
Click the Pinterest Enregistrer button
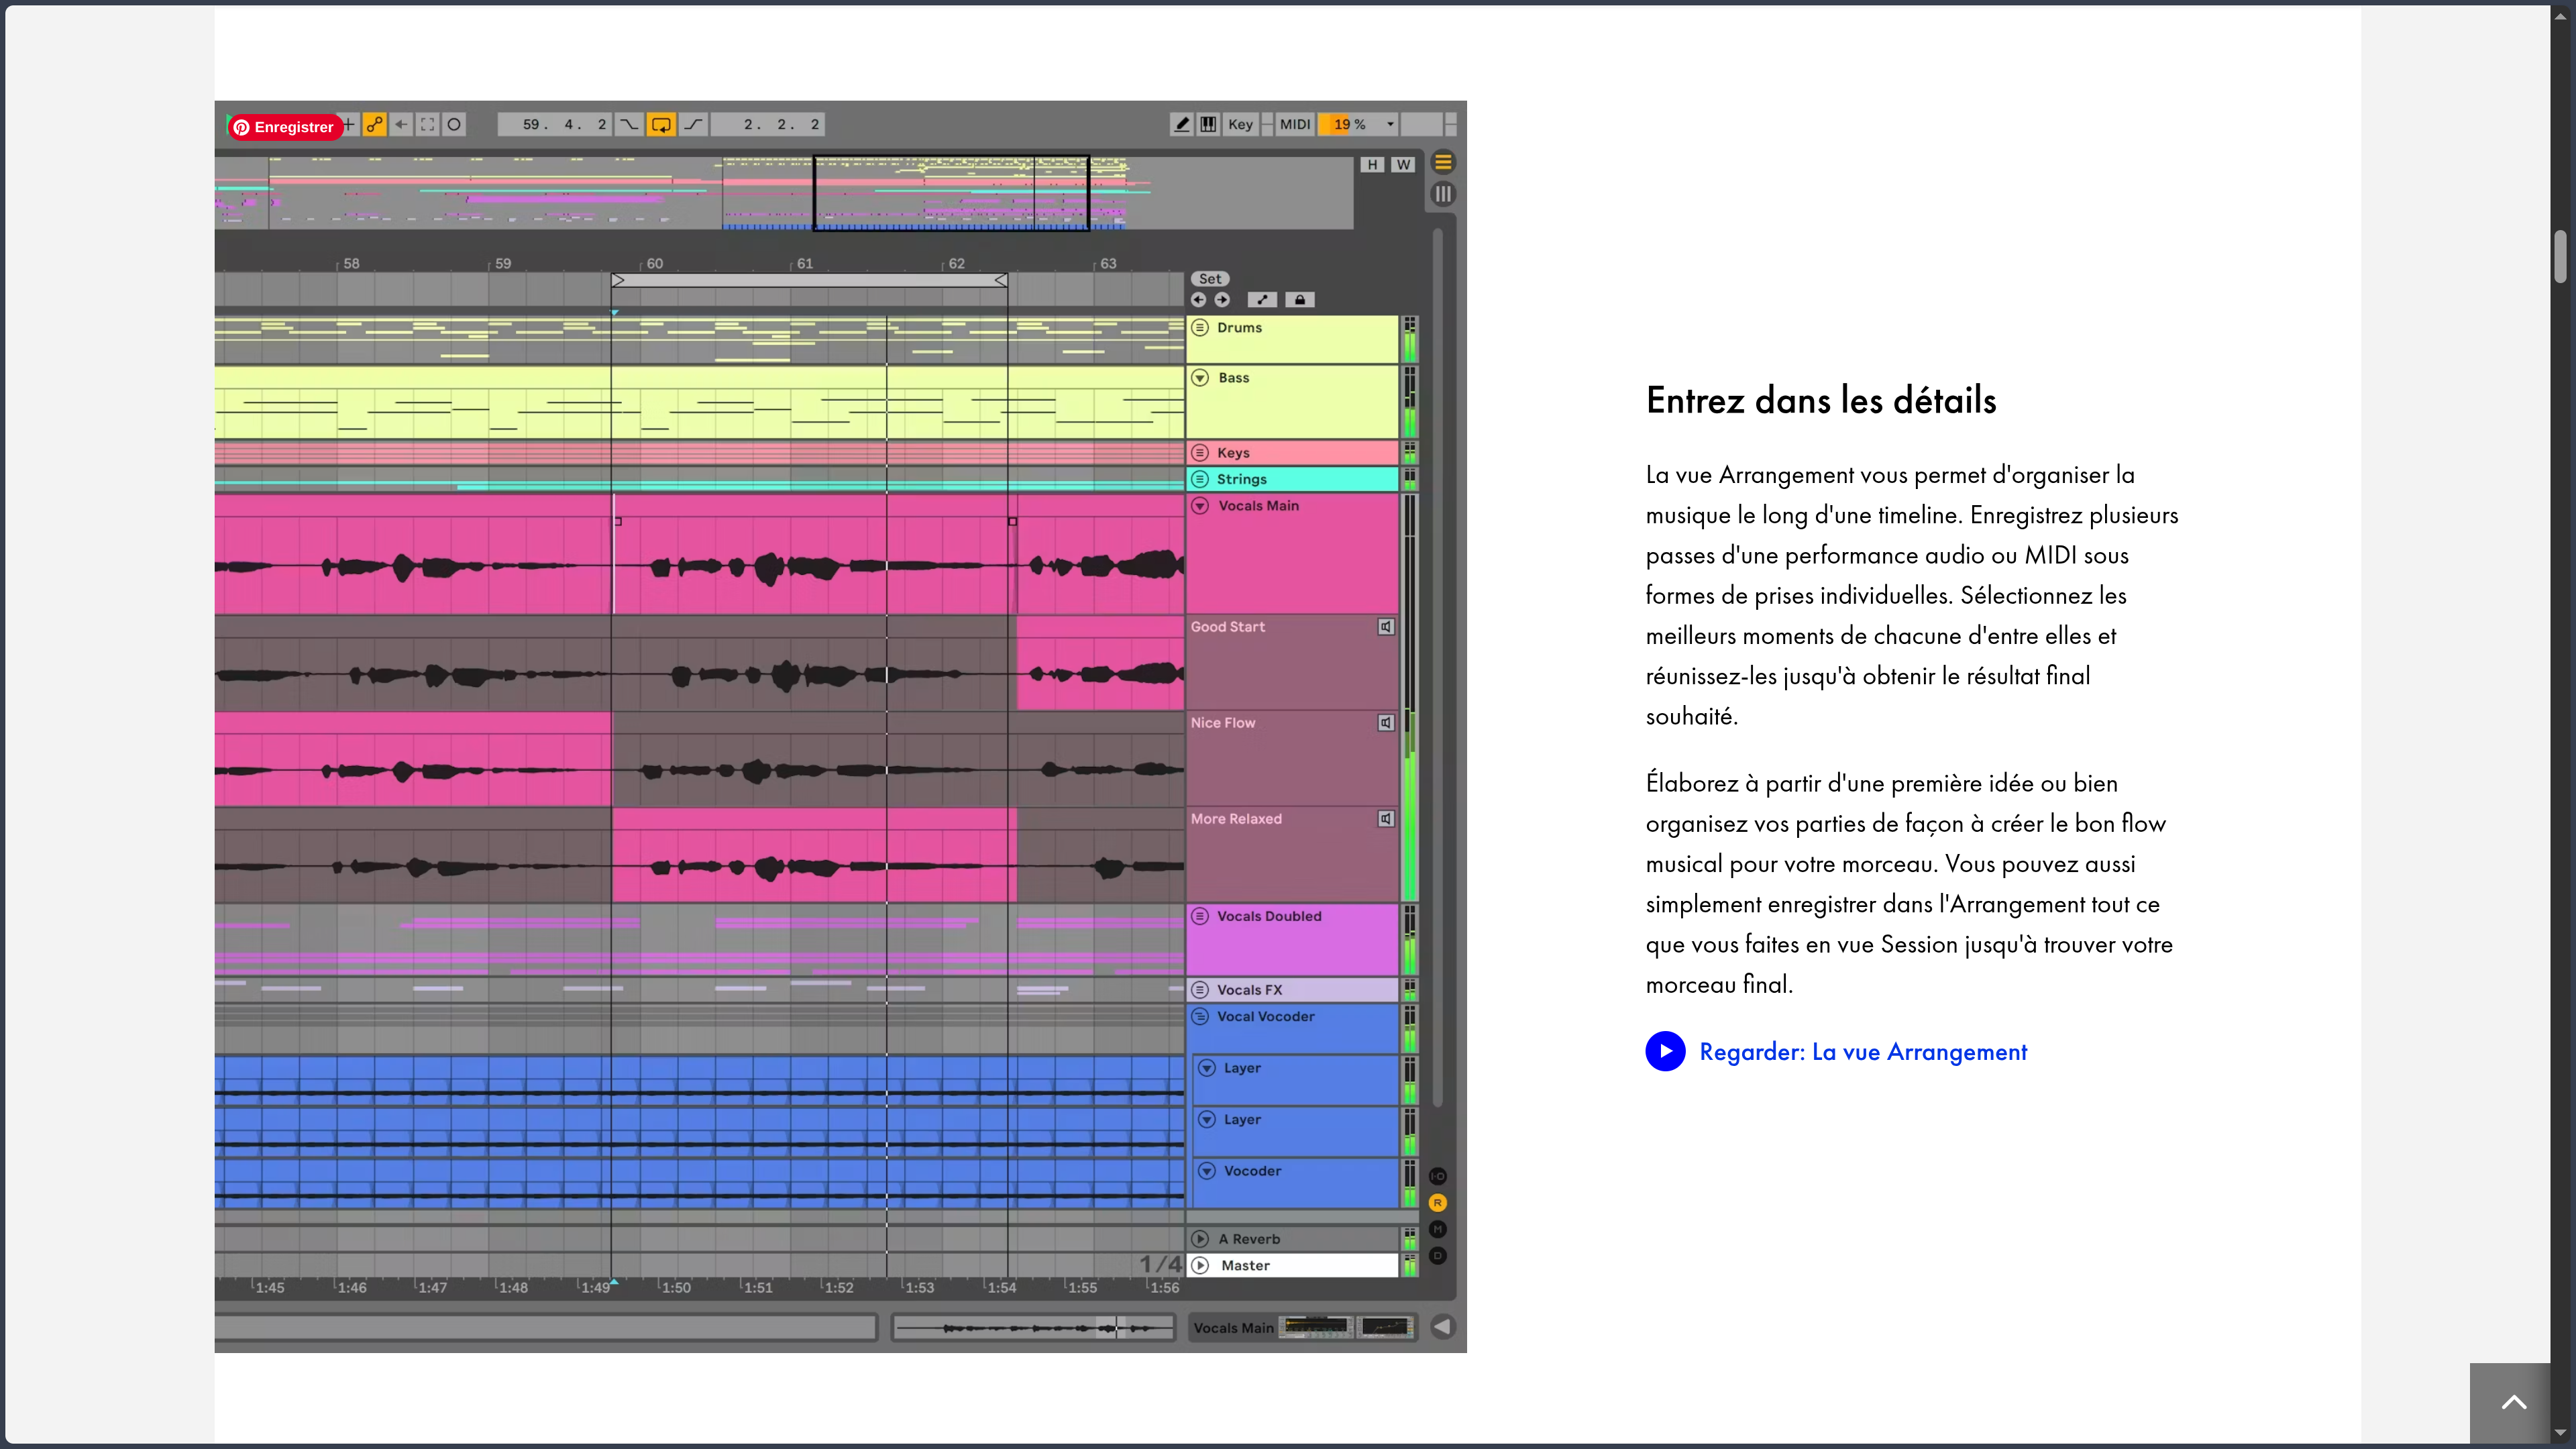tap(285, 127)
